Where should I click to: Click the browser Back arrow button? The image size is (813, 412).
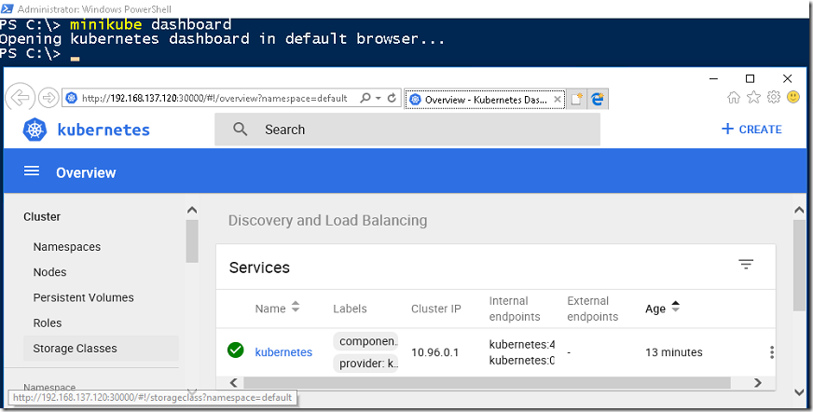(21, 98)
